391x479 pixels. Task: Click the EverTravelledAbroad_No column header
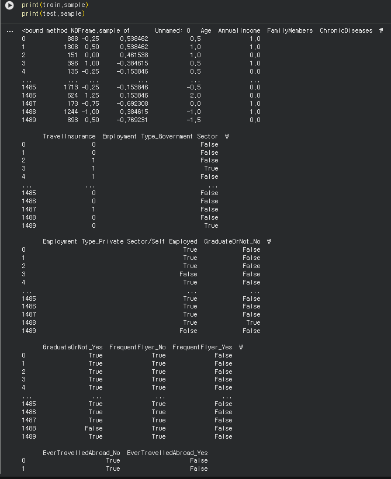tap(81, 453)
